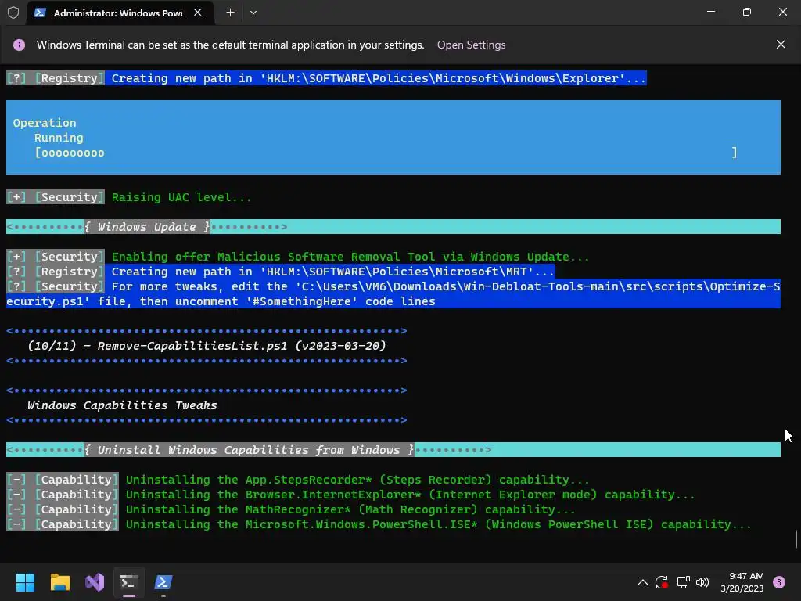Viewport: 801px width, 601px height.
Task: Click the 'Raising UAC level...' line
Action: pos(181,197)
